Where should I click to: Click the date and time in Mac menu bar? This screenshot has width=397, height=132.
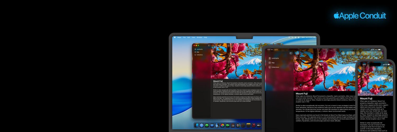309,37
